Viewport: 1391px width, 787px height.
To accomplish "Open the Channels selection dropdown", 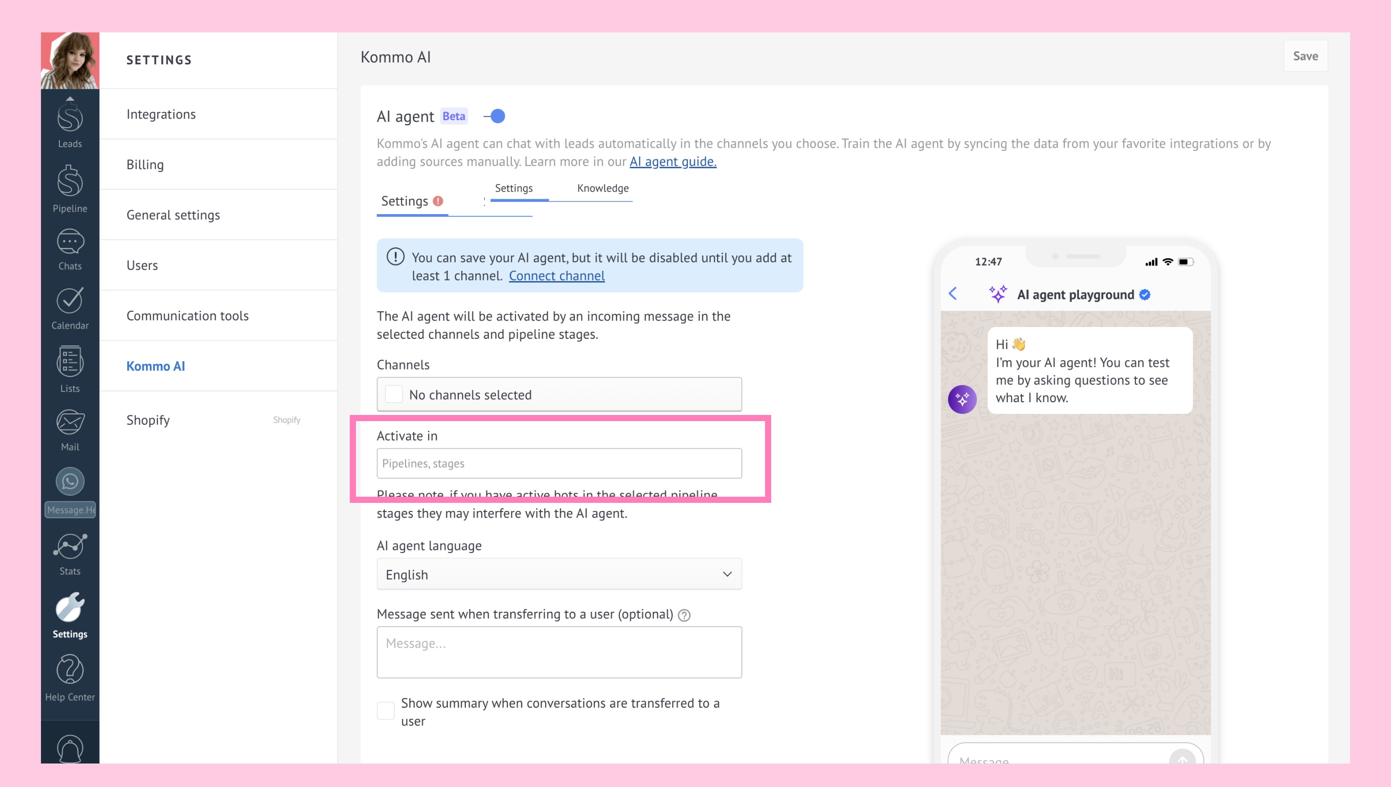I will coord(559,395).
